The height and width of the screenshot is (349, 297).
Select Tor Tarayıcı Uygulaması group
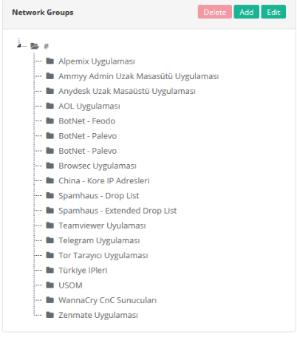[x=103, y=256]
